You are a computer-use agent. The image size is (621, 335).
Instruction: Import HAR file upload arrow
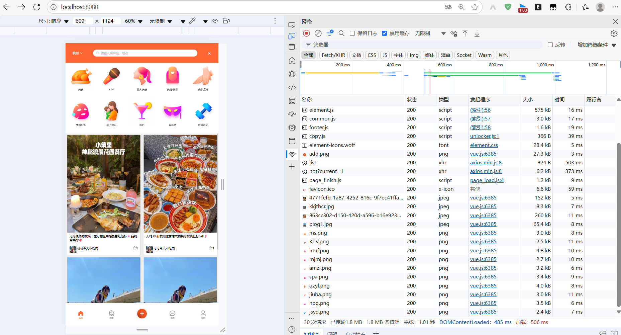pyautogui.click(x=465, y=33)
